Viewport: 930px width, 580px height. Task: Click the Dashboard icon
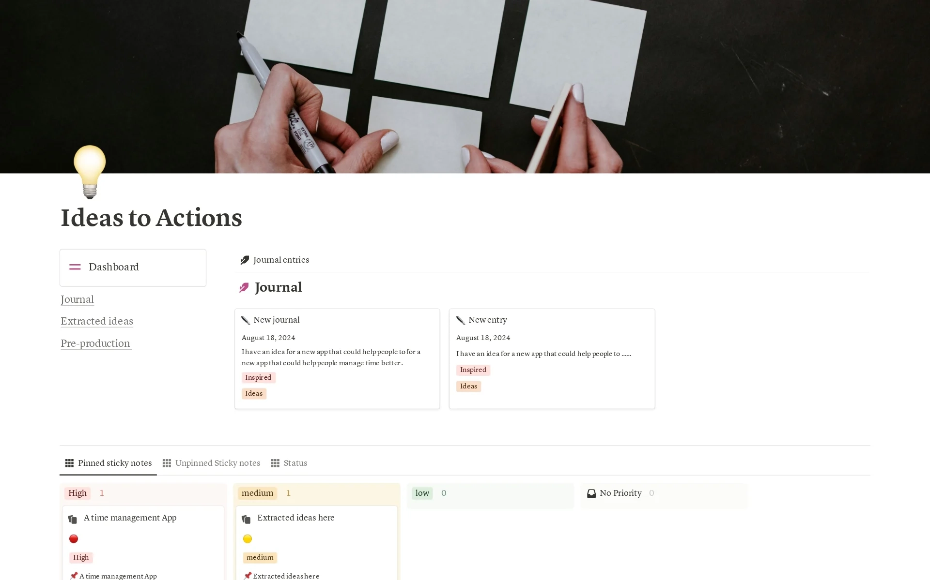tap(75, 267)
